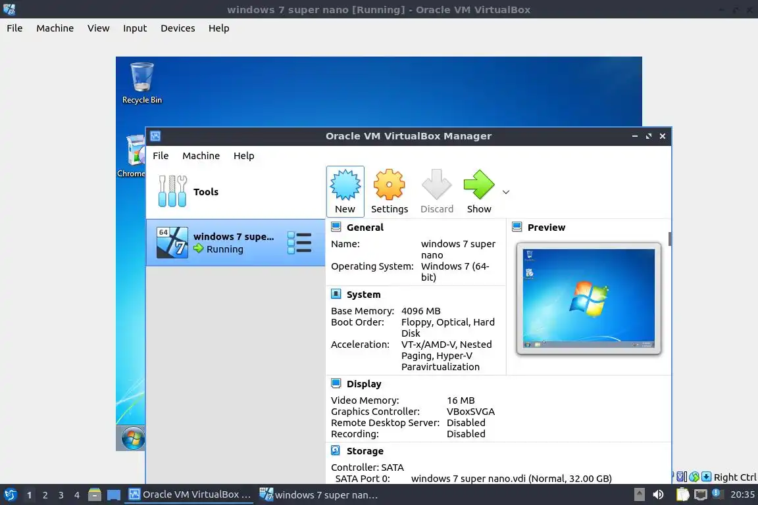Image resolution: width=758 pixels, height=505 pixels.
Task: Click the System section title link
Action: (x=363, y=295)
